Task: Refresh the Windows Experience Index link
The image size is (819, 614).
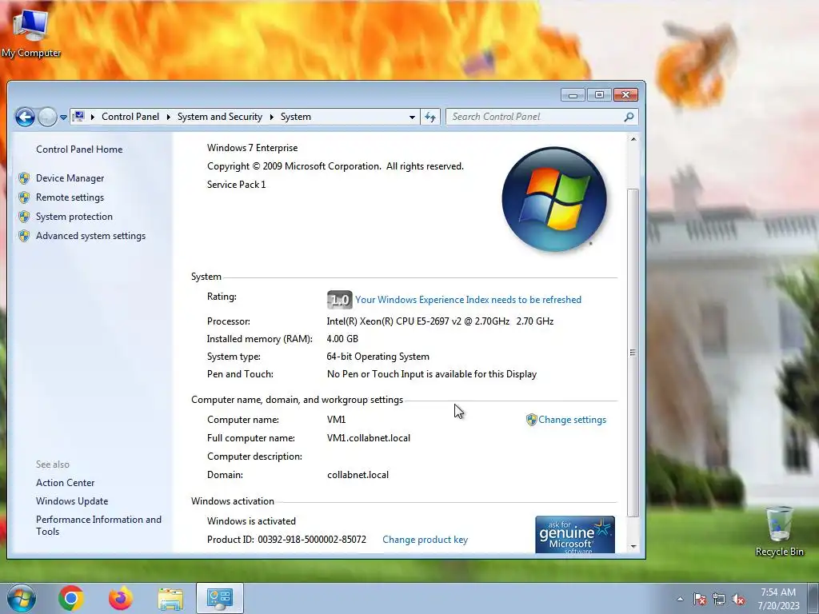Action: pos(468,300)
